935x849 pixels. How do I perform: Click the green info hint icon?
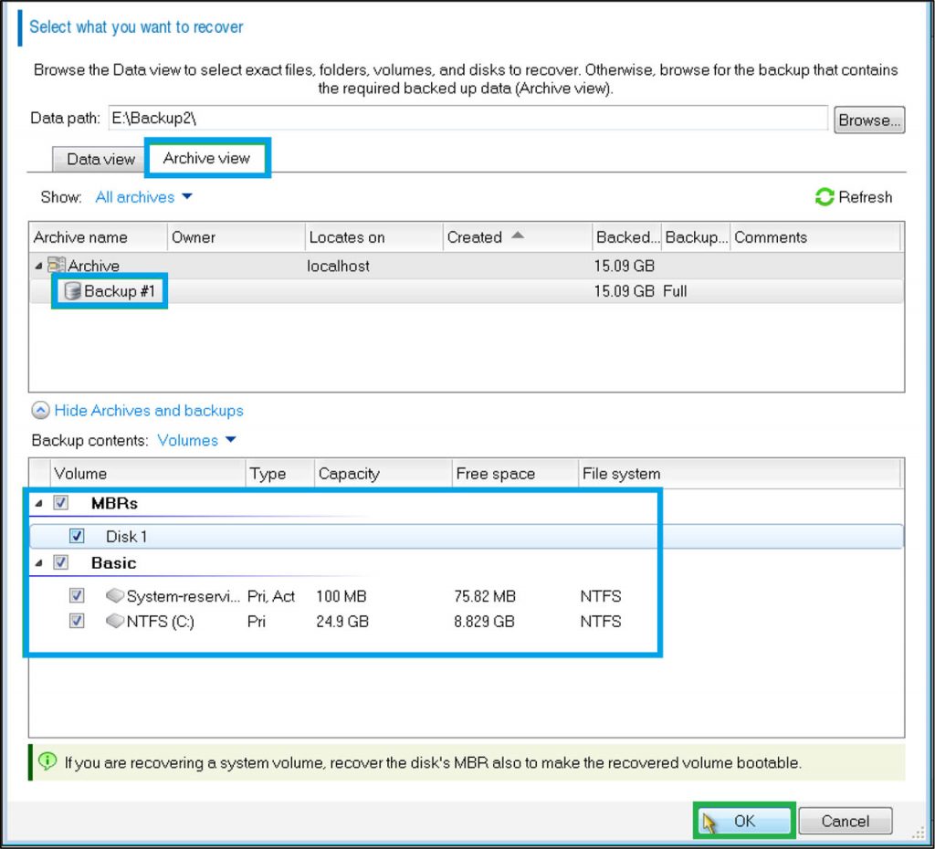pyautogui.click(x=47, y=761)
